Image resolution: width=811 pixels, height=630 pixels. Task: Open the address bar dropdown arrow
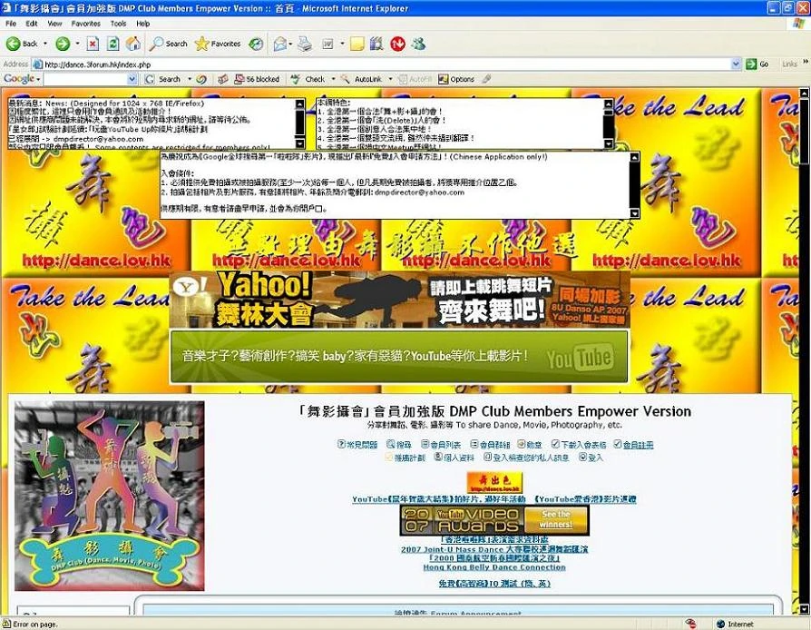coord(737,64)
